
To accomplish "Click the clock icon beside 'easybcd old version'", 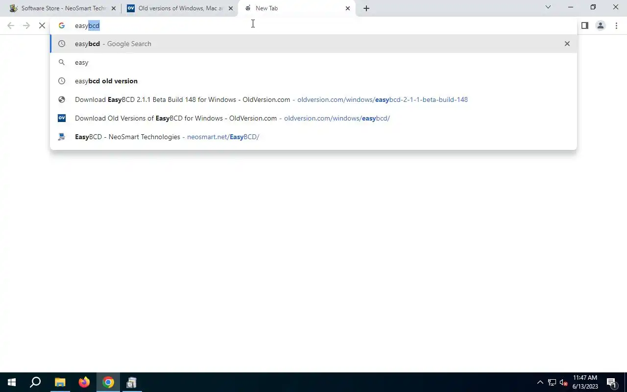I will [62, 81].
